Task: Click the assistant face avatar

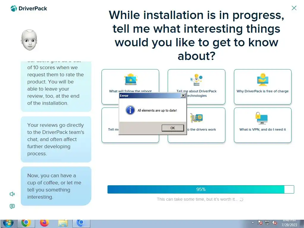Action: pos(29,40)
